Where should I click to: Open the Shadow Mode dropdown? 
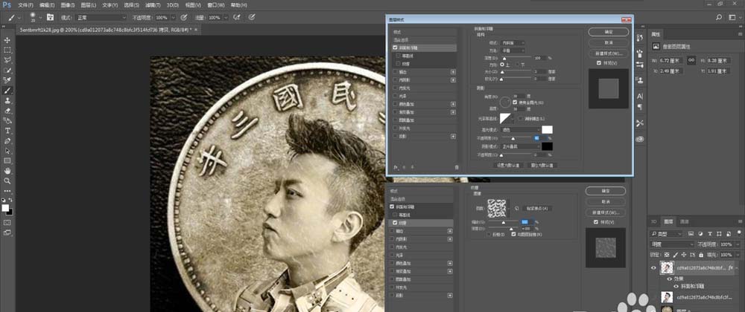[521, 147]
